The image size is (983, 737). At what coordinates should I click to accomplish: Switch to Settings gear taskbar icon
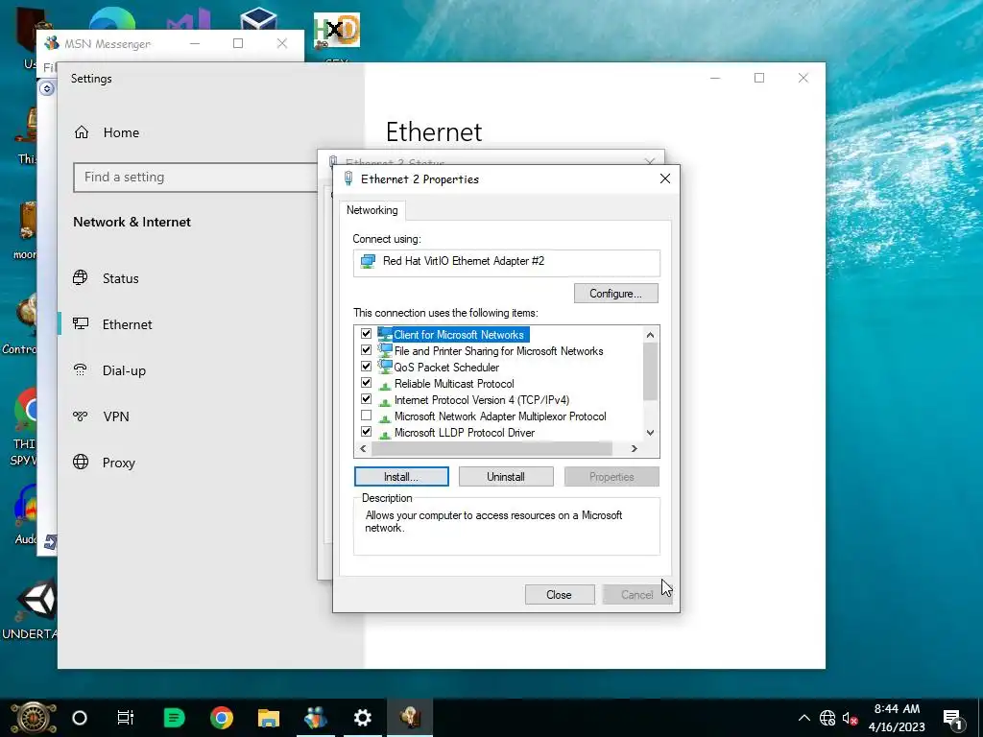tap(362, 718)
